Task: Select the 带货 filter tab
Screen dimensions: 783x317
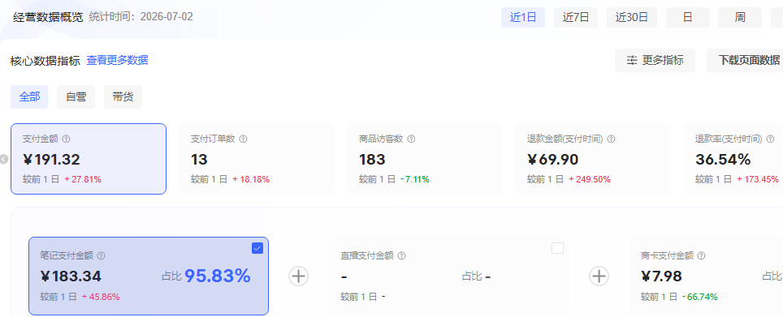Action: pos(123,97)
